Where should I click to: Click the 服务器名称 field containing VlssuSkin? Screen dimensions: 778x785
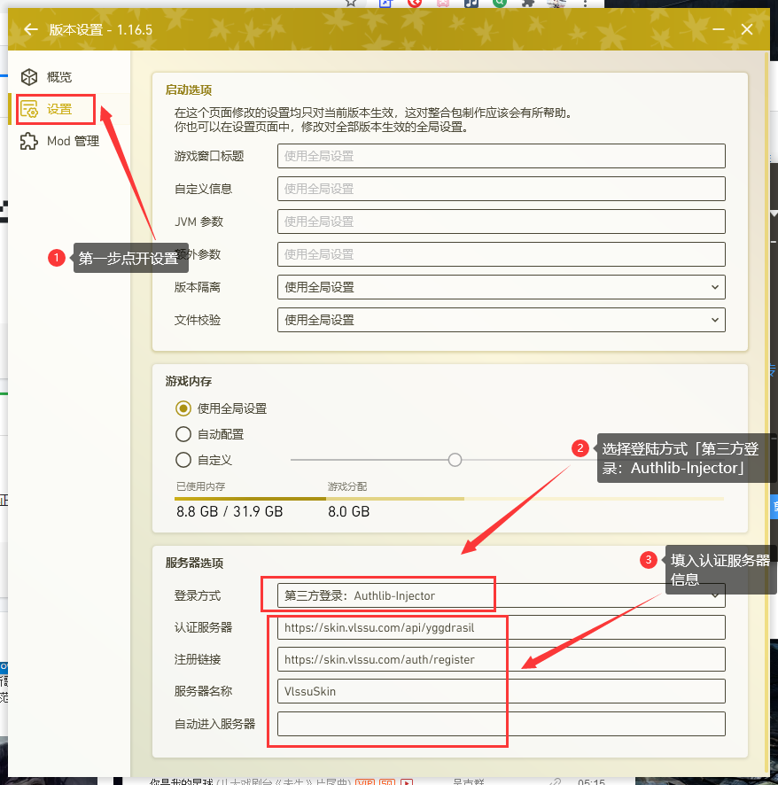click(x=502, y=691)
